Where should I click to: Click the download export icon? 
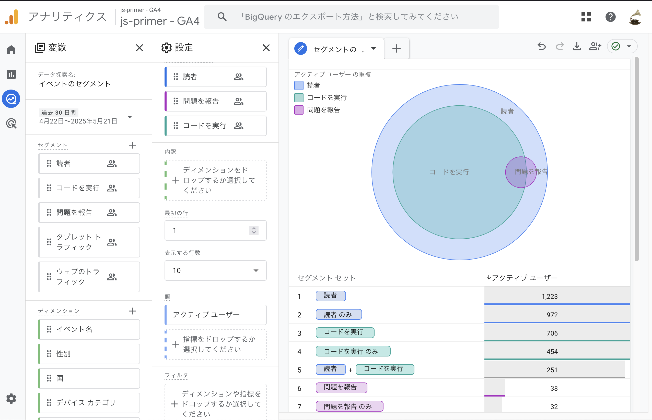pyautogui.click(x=577, y=46)
